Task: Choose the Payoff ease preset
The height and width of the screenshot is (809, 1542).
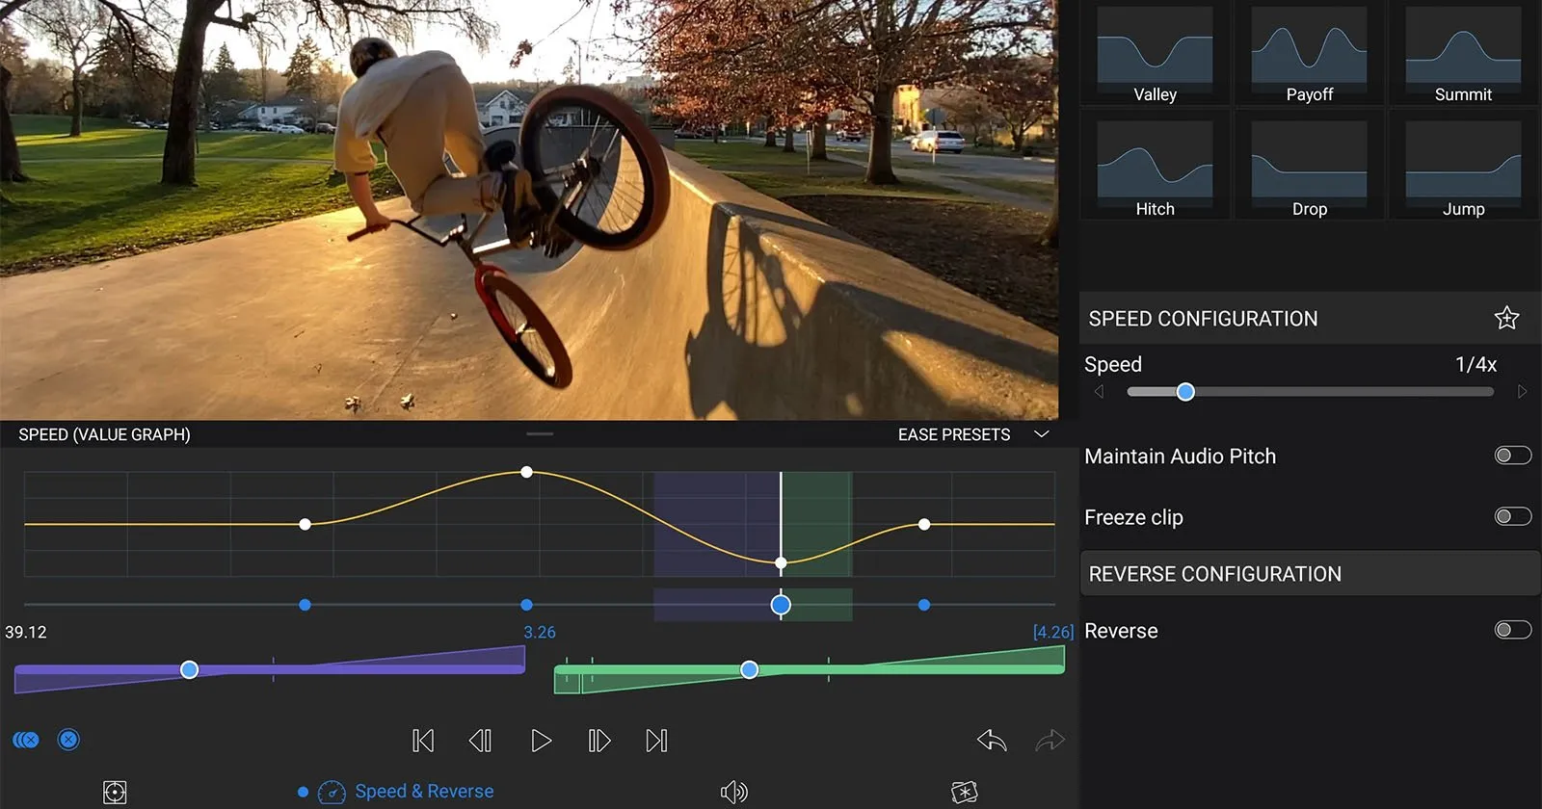Action: click(1309, 54)
